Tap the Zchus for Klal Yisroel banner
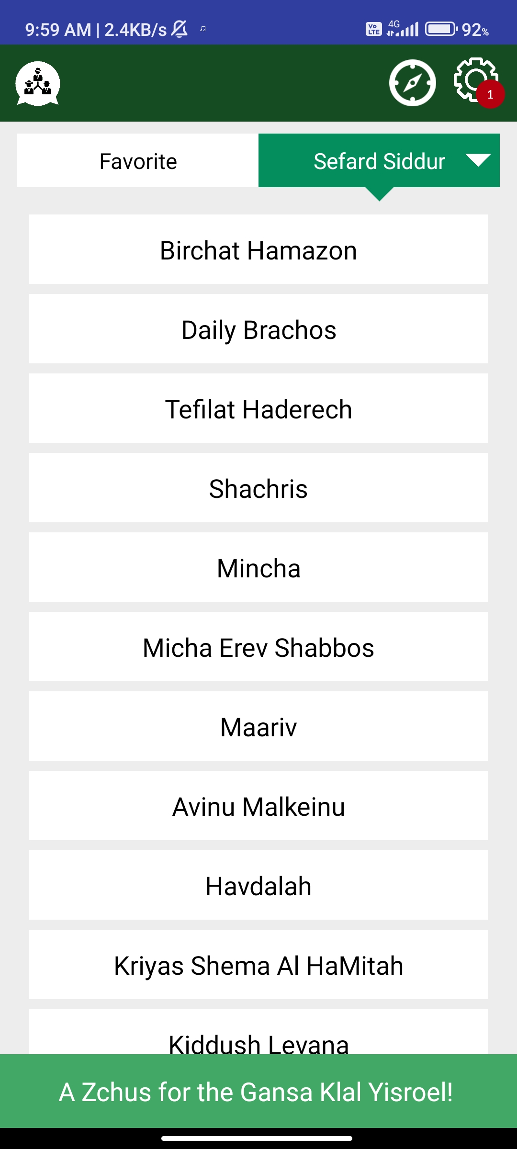The width and height of the screenshot is (517, 1149). [x=258, y=1091]
